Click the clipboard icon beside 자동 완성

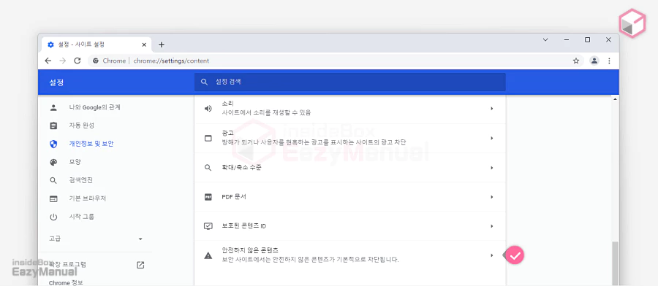click(53, 125)
